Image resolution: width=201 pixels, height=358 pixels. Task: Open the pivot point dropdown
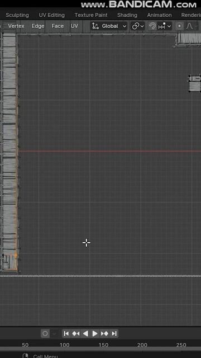pyautogui.click(x=138, y=26)
